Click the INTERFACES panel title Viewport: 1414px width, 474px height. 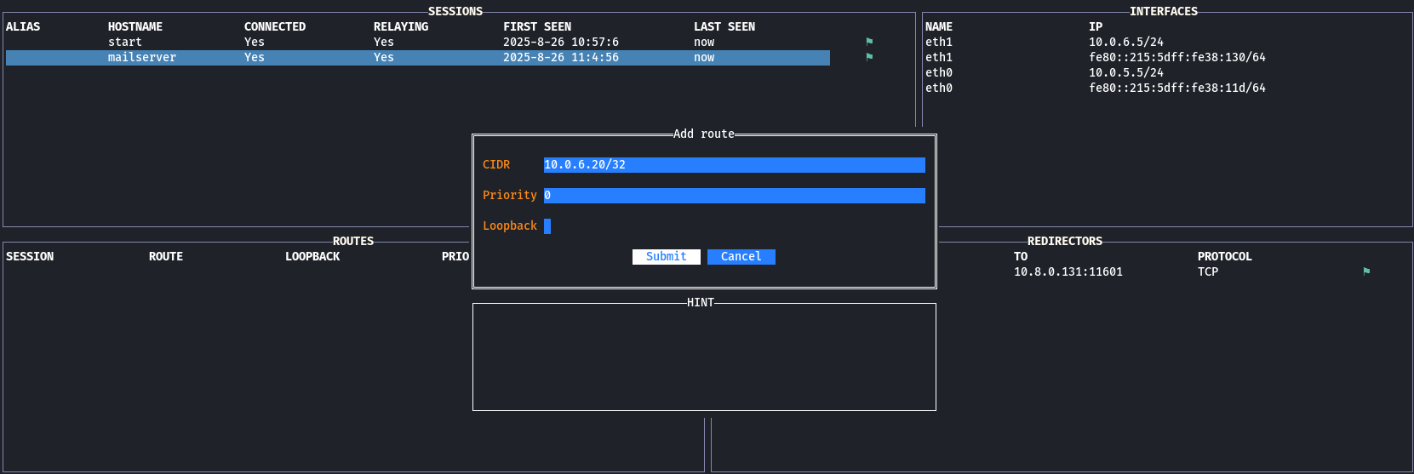click(1164, 11)
